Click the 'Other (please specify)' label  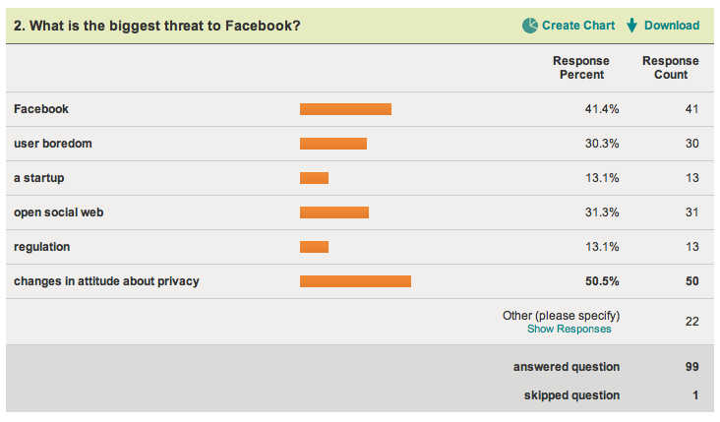pos(561,316)
